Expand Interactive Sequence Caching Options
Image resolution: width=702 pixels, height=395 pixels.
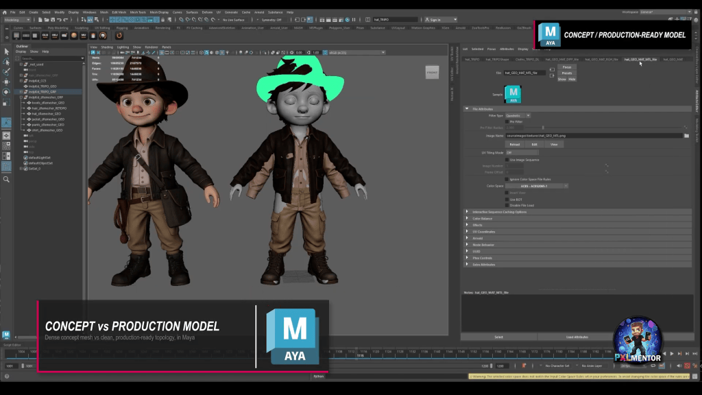tap(467, 212)
